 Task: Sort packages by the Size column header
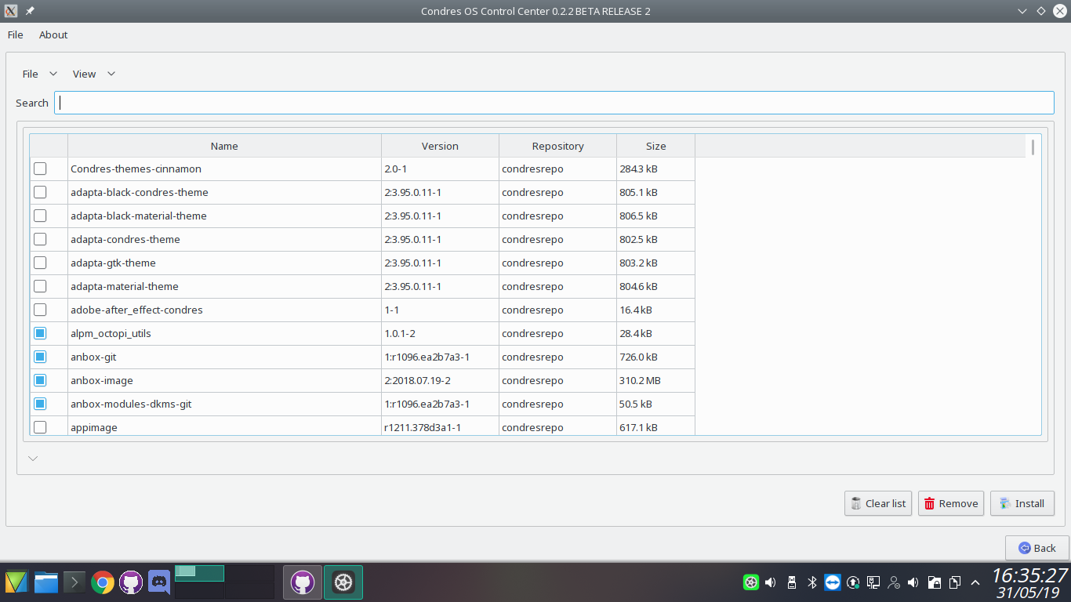[655, 146]
